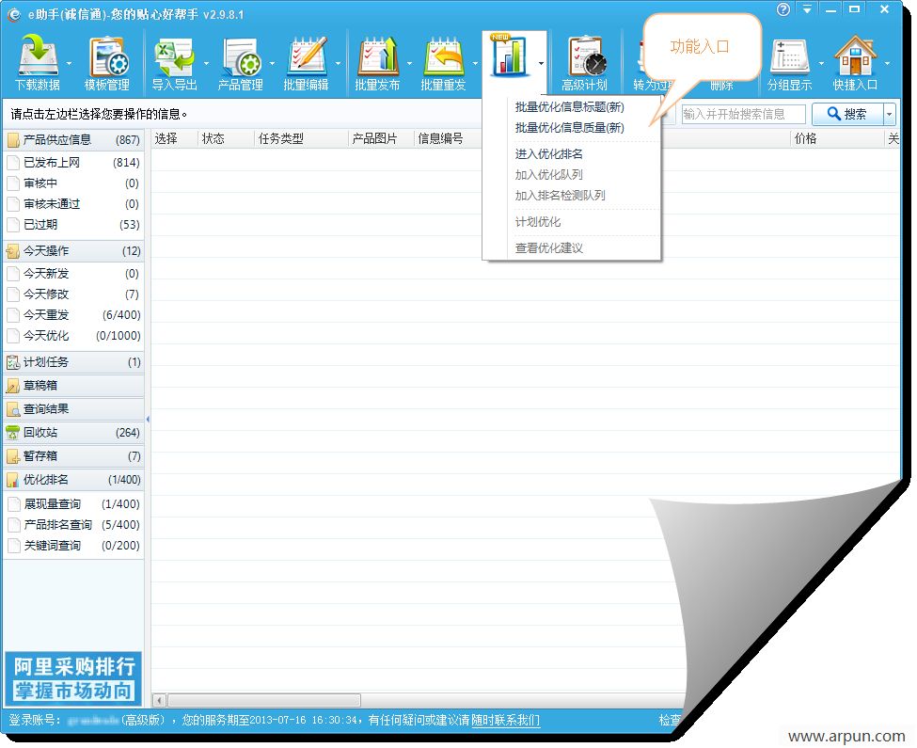Click the search information input field
The width and height of the screenshot is (917, 748).
tap(743, 114)
